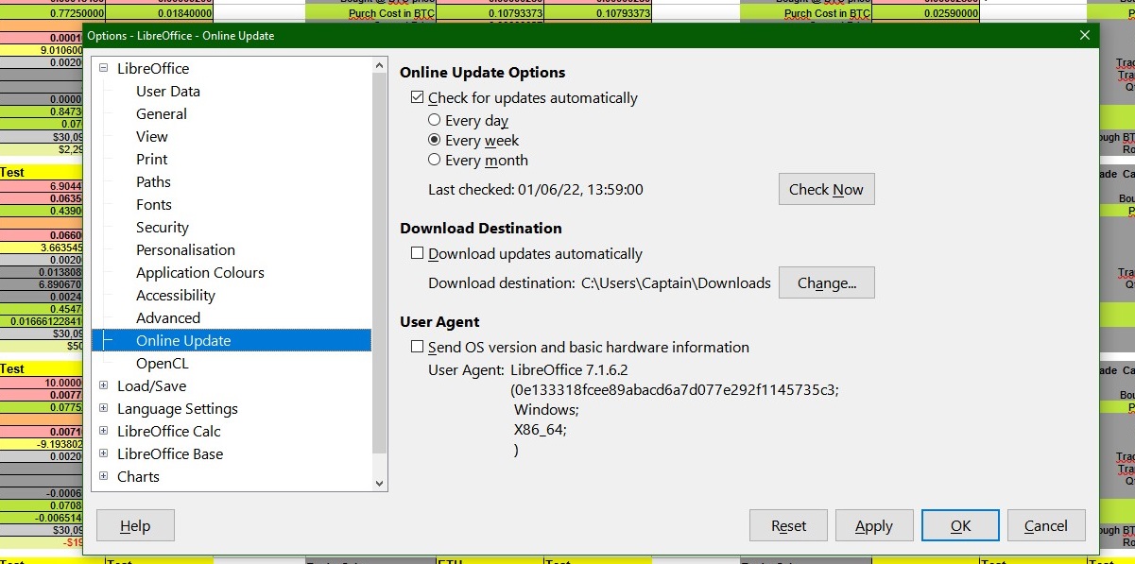The image size is (1135, 564).
Task: Select the LibreOffice root tree label
Action: 153,68
